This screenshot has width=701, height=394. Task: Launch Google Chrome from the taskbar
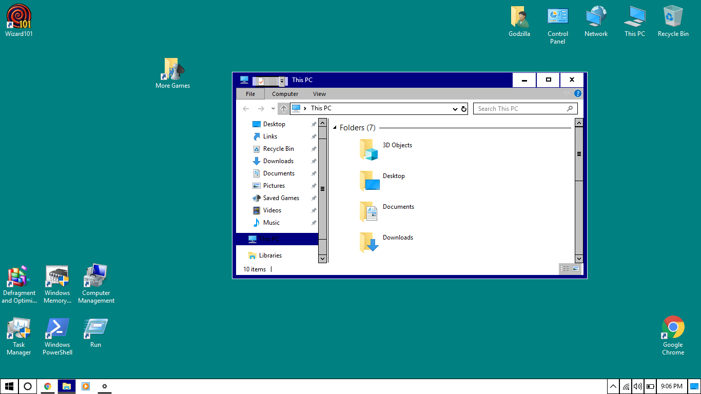(47, 386)
